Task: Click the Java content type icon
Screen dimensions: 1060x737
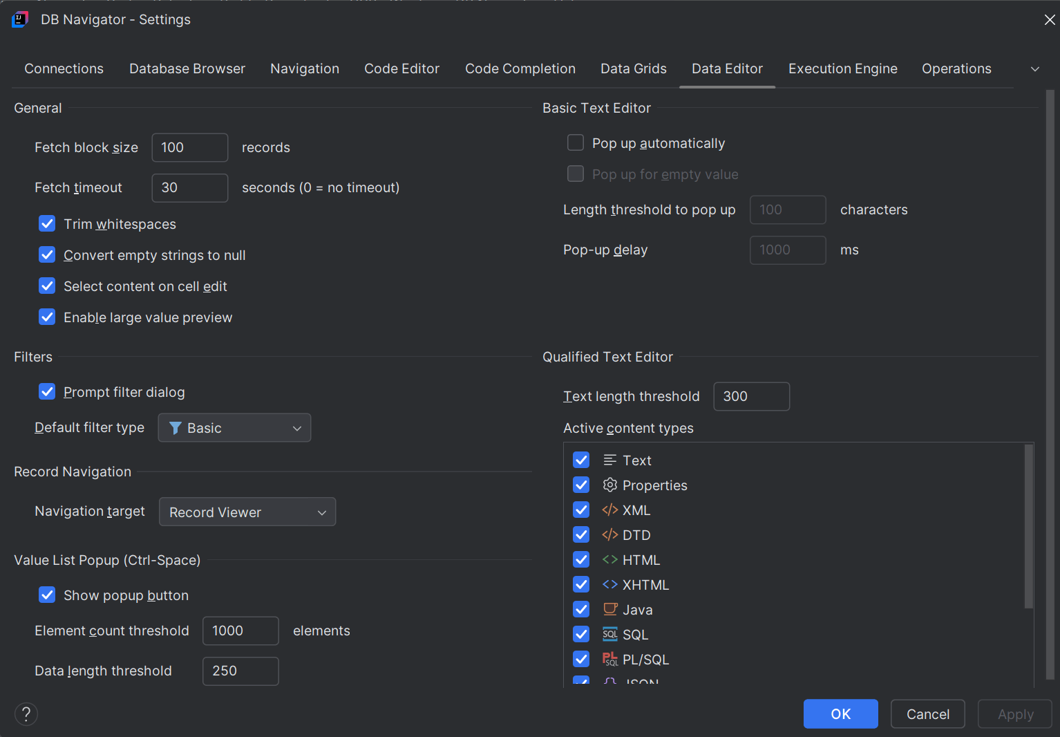Action: (610, 609)
